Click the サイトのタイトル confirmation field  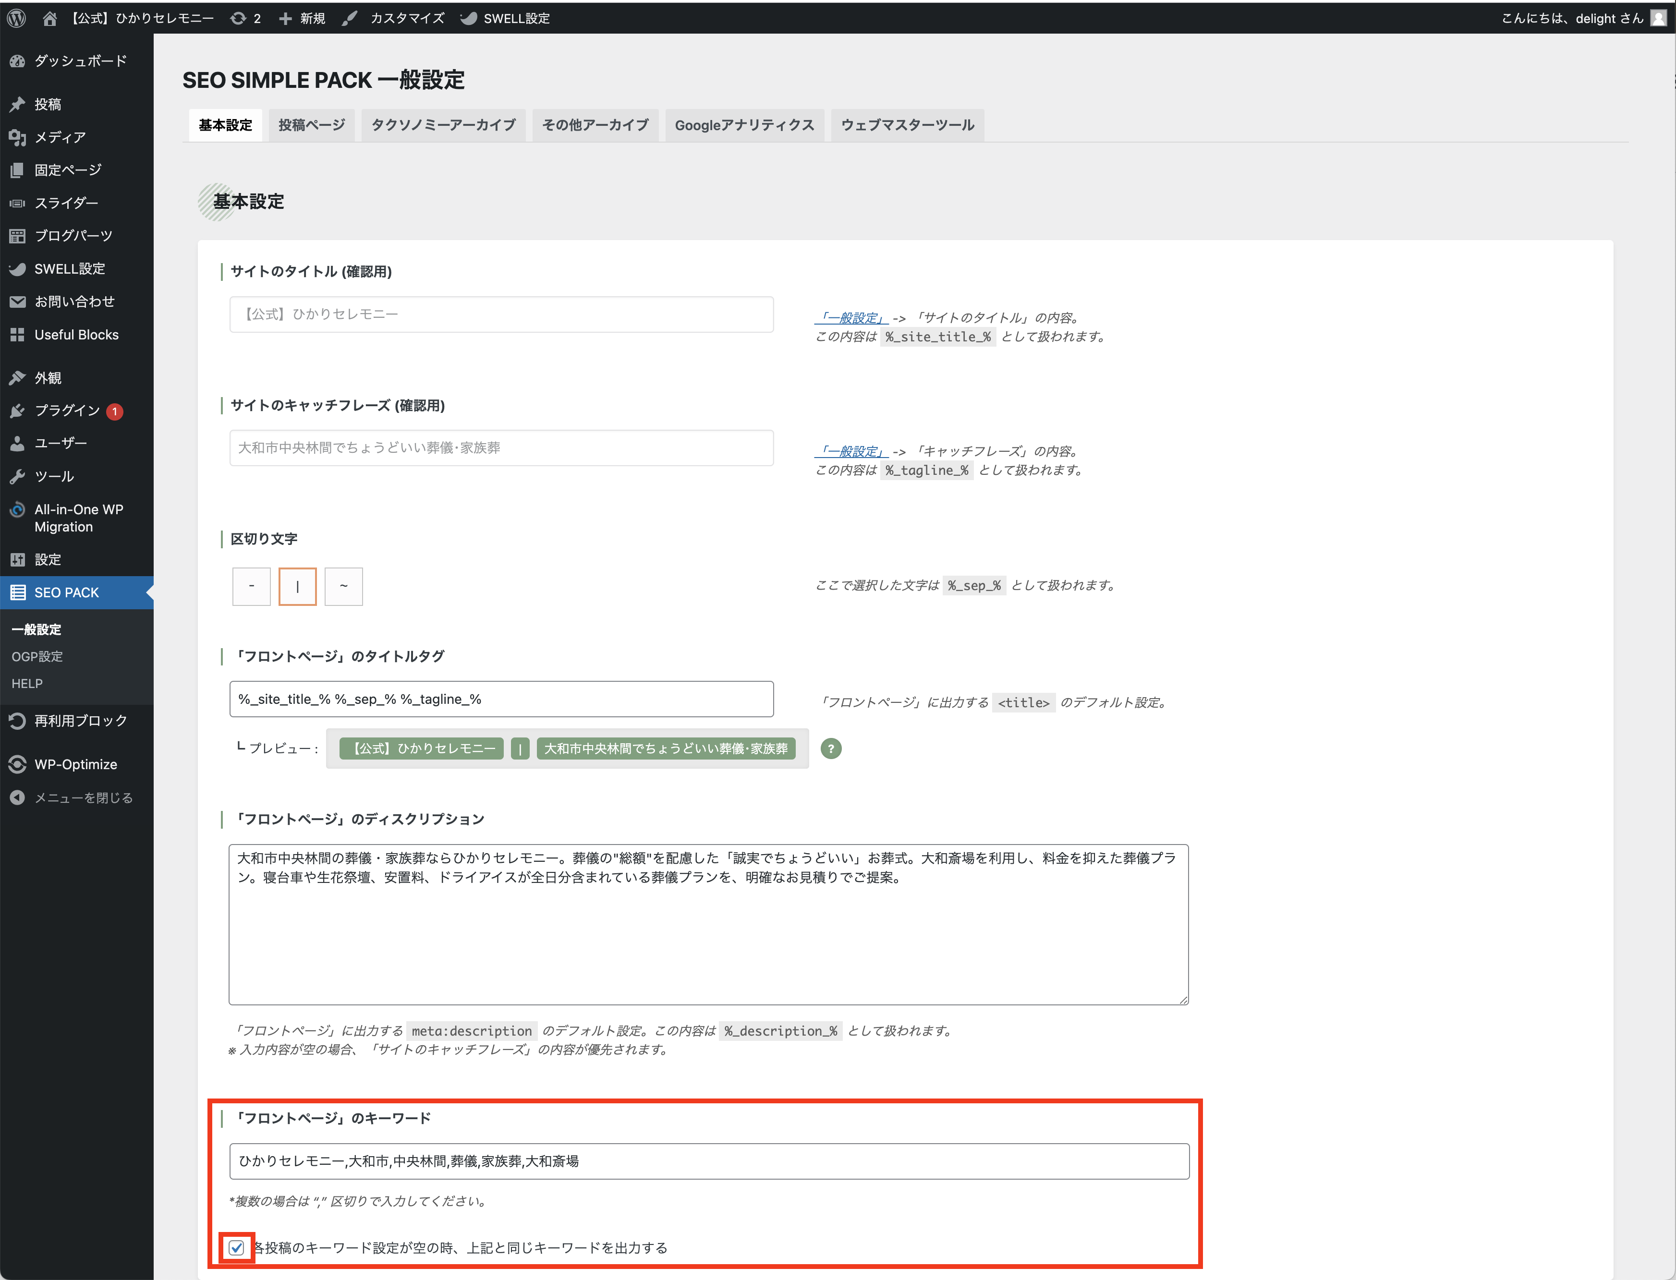pos(501,314)
